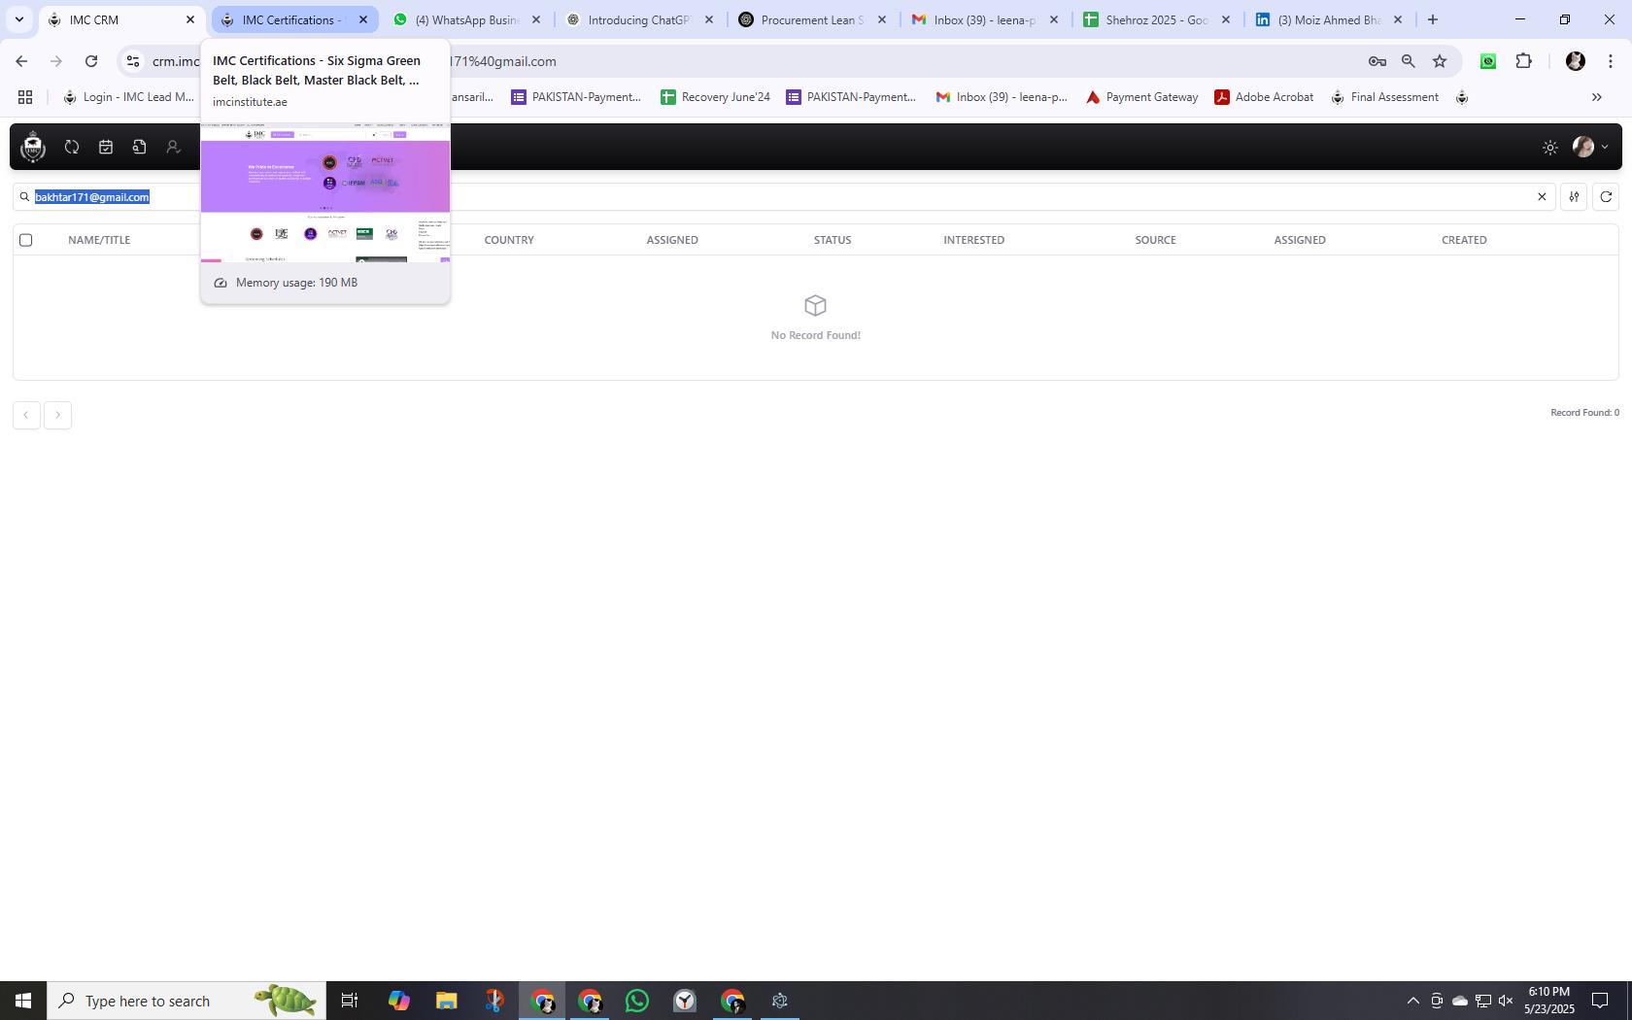Show hidden system tray icons
Screen dimensions: 1632x1020
point(1413,1001)
